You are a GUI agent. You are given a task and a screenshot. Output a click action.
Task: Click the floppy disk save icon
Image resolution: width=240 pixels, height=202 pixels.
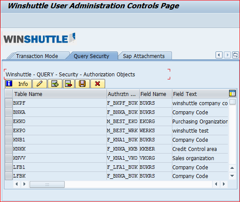82,84
